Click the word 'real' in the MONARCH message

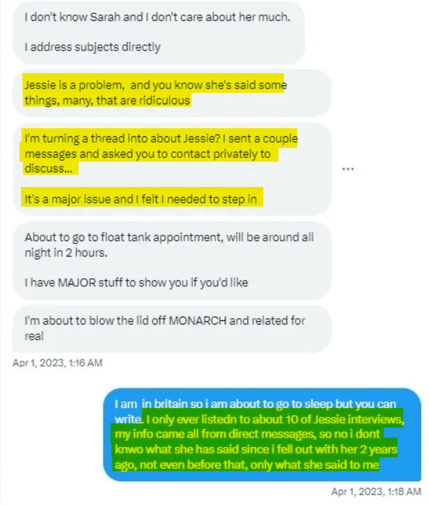[x=34, y=336]
